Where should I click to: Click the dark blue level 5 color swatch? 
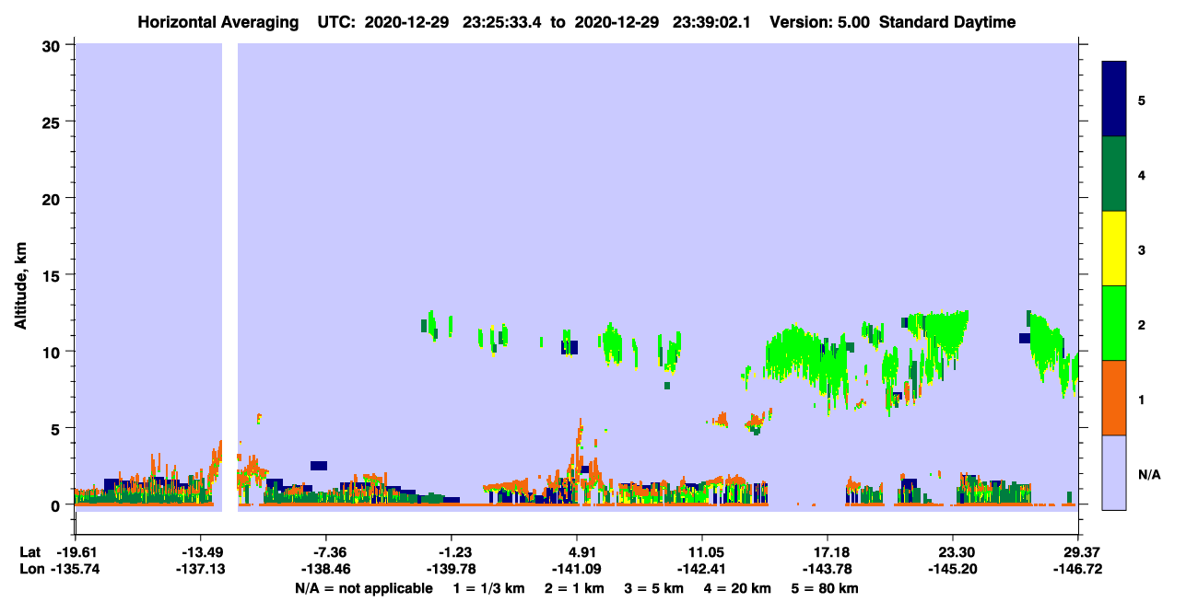point(1114,99)
